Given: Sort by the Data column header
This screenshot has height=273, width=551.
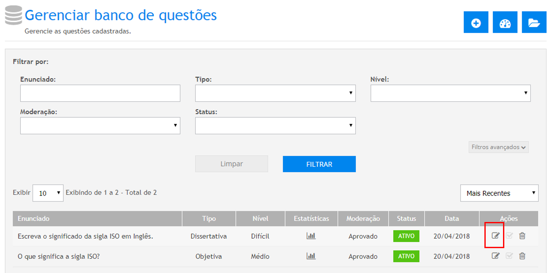Looking at the screenshot, I should (452, 219).
